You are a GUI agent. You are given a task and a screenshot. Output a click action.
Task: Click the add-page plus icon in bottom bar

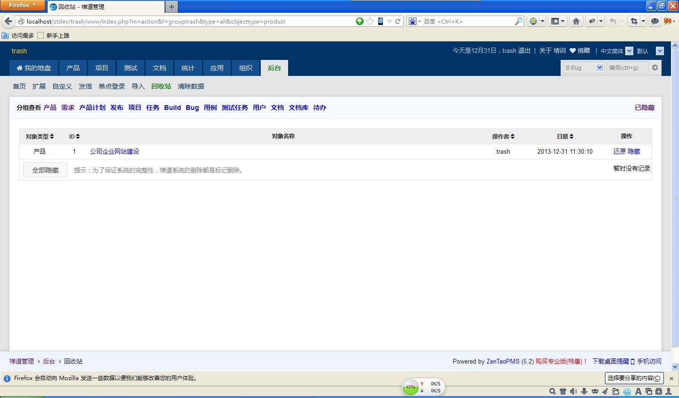[x=659, y=391]
